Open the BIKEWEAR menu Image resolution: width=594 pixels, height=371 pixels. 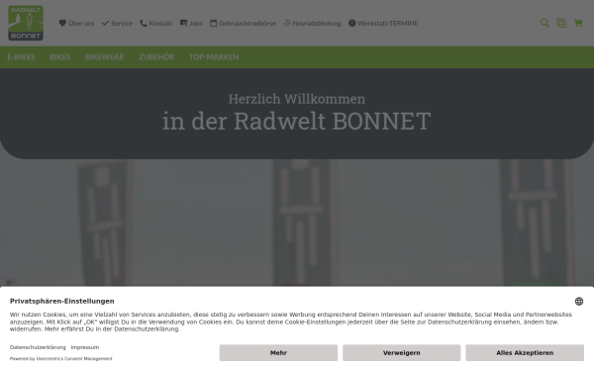point(104,57)
